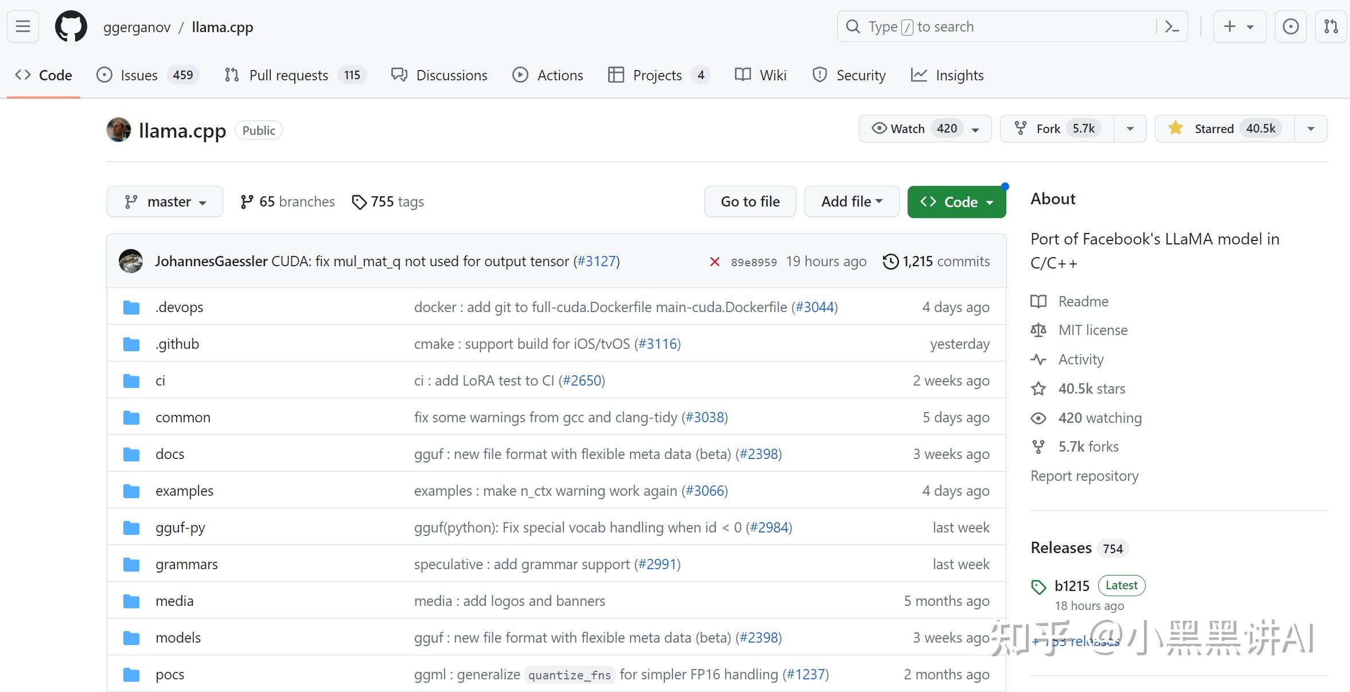Screen dimensions: 1350x692
Task: Open the command palette icon
Action: (1172, 26)
